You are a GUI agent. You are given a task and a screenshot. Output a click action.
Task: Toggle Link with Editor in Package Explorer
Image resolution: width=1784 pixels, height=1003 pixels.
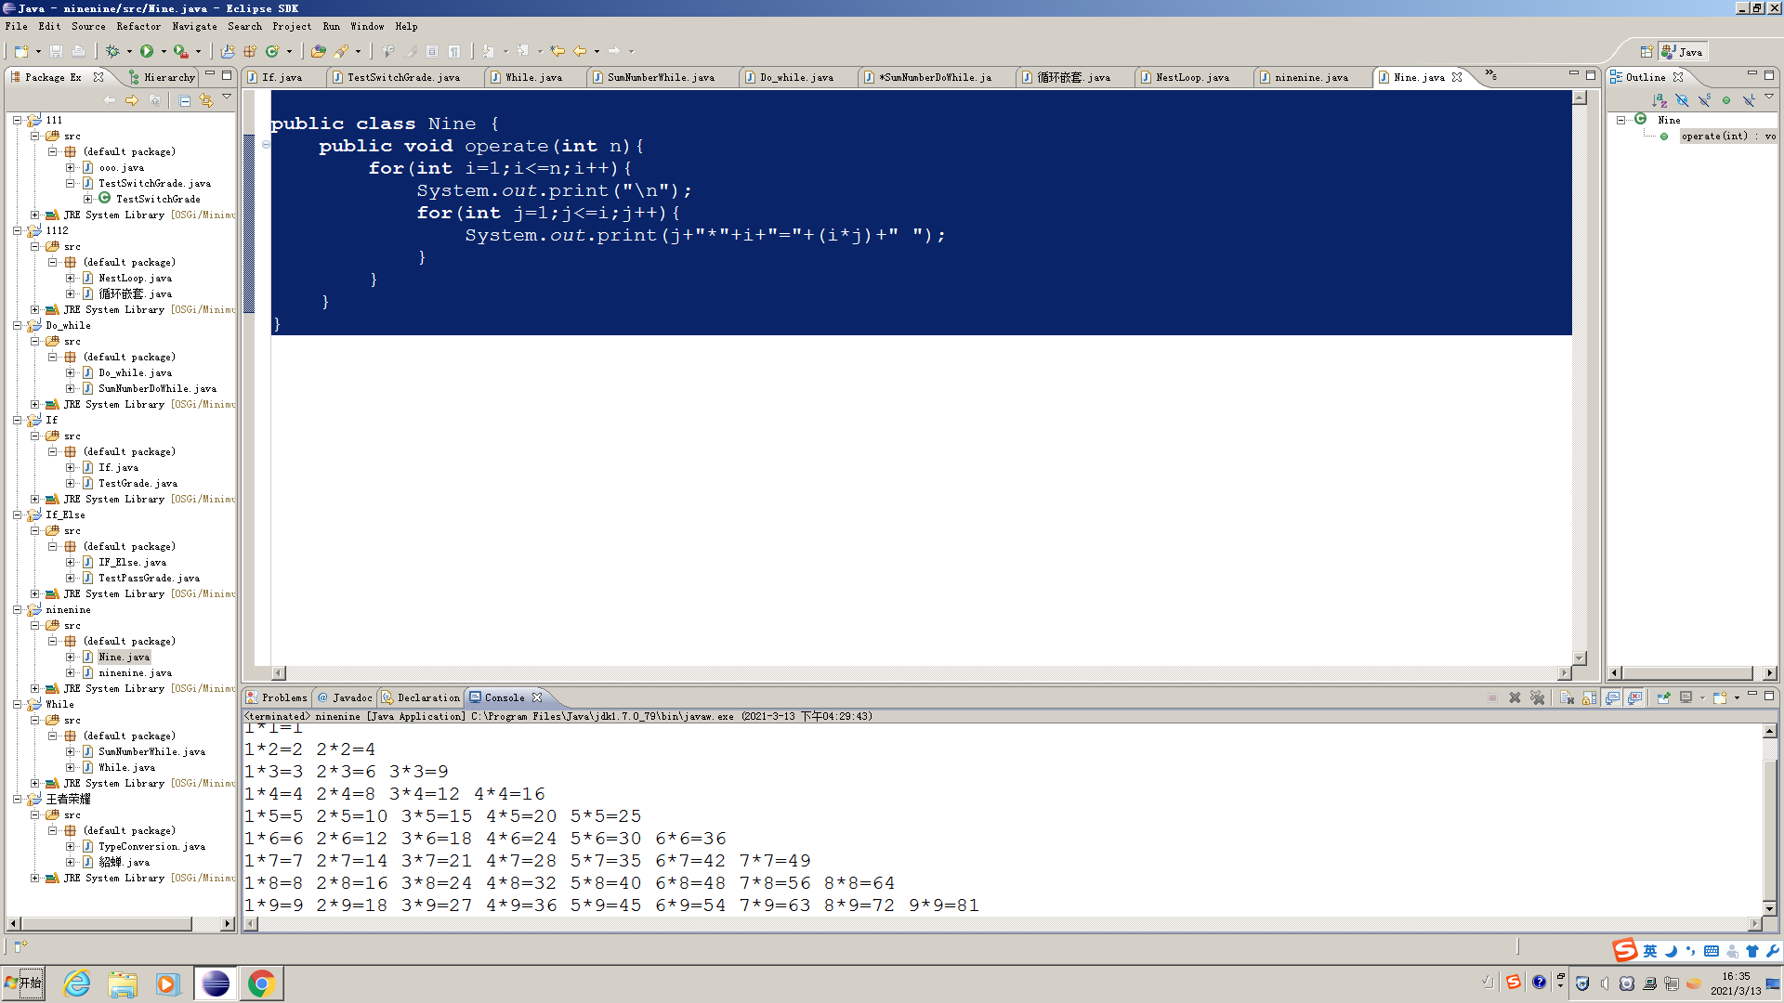205,100
